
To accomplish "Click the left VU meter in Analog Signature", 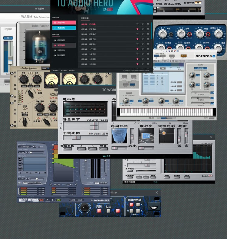I will [x=51, y=79].
